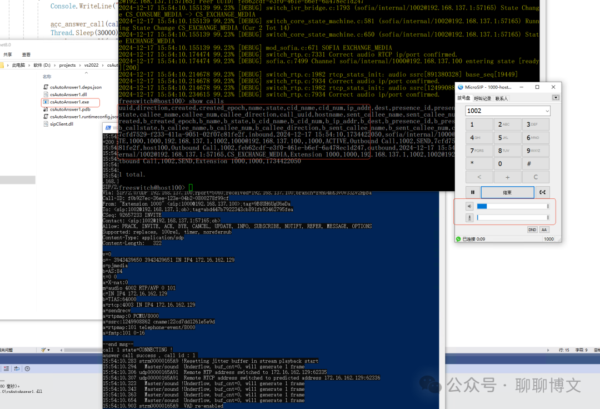Image resolution: width=600 pixels, height=409 pixels.
Task: Mute the speaker icon in MicroSIP
Action: click(x=469, y=206)
